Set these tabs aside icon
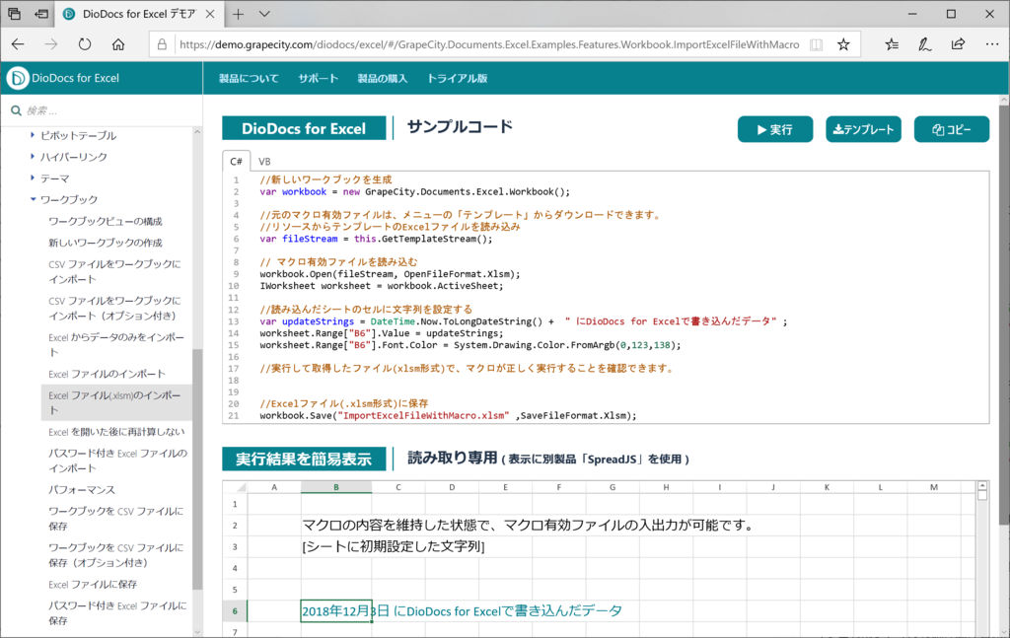The height and width of the screenshot is (638, 1010). (41, 14)
